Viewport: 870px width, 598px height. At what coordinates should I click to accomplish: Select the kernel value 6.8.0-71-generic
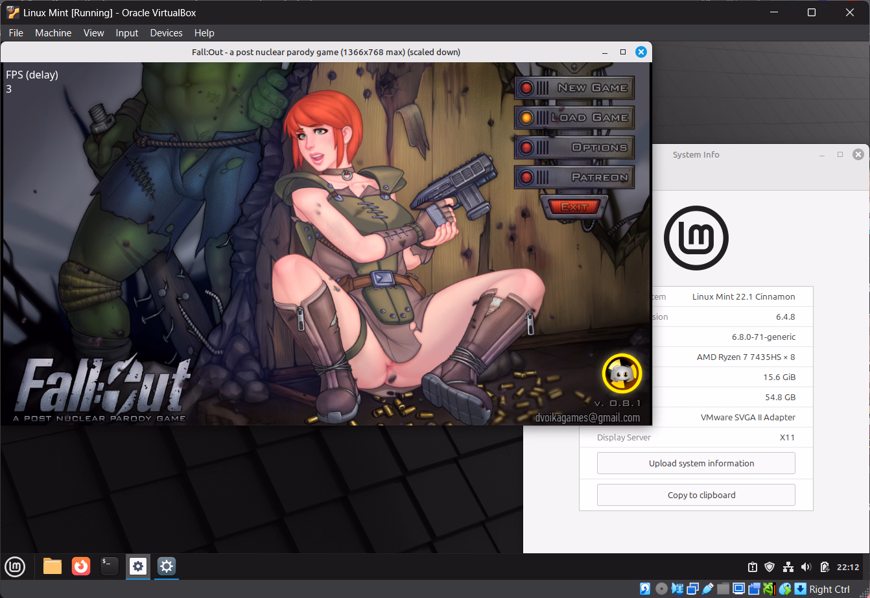click(764, 337)
